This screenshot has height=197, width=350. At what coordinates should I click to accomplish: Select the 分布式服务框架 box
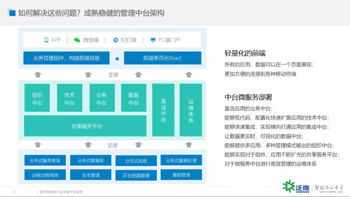45,160
